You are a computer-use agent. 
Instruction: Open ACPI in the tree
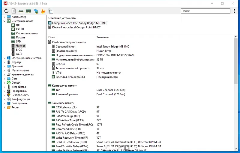[x=19, y=54]
